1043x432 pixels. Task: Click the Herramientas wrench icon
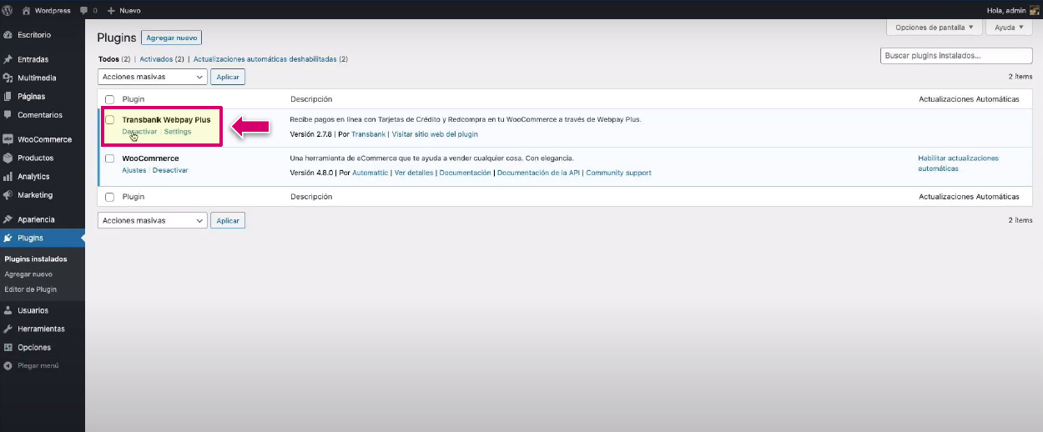(x=8, y=329)
